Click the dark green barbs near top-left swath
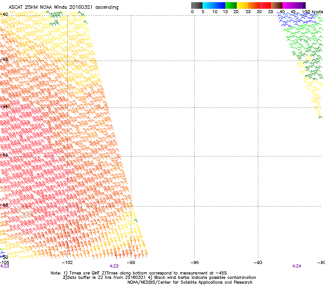Screen dimensions: 325x285 (55, 18)
